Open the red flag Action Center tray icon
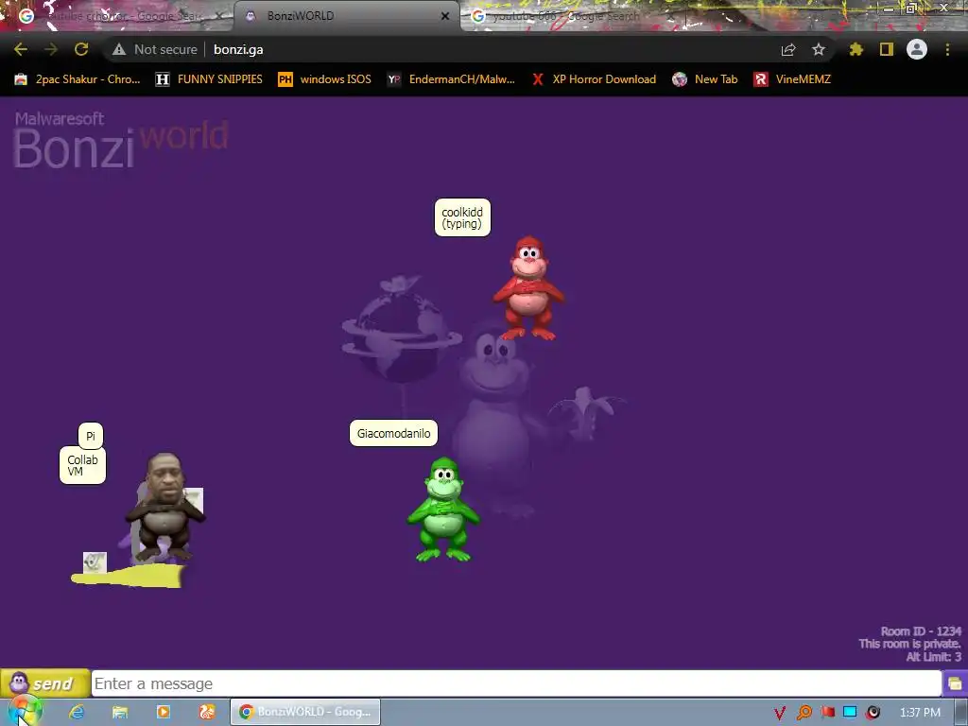Screen dimensions: 968x726 pyautogui.click(x=827, y=713)
